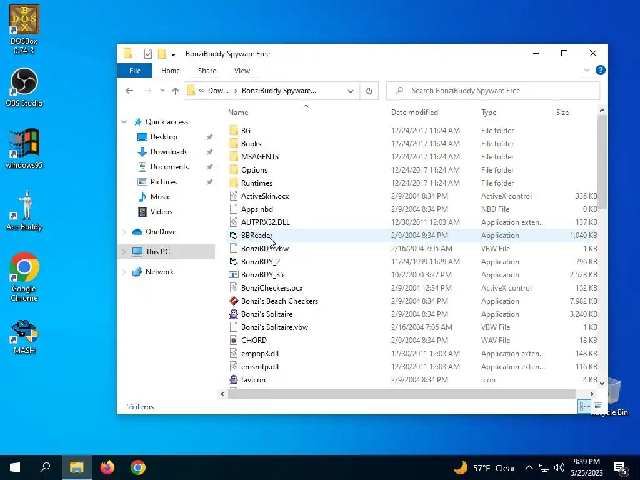This screenshot has width=640, height=480.
Task: Open the address bar history dropdown
Action: click(350, 91)
